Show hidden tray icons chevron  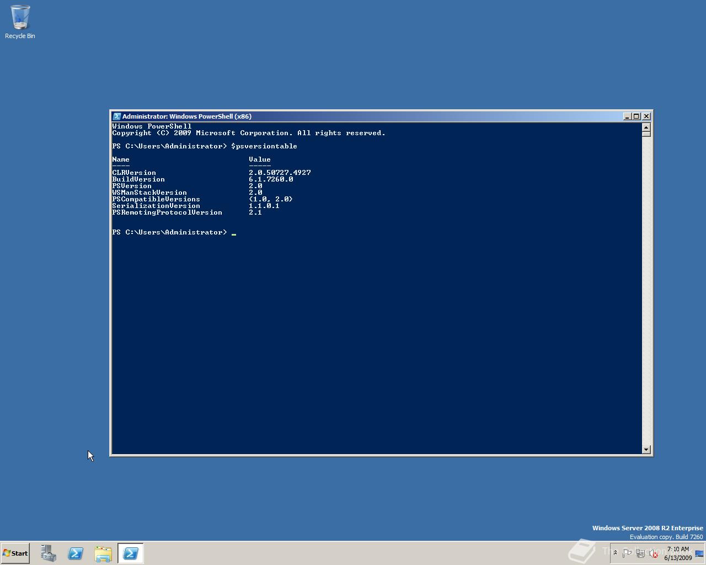coord(616,553)
